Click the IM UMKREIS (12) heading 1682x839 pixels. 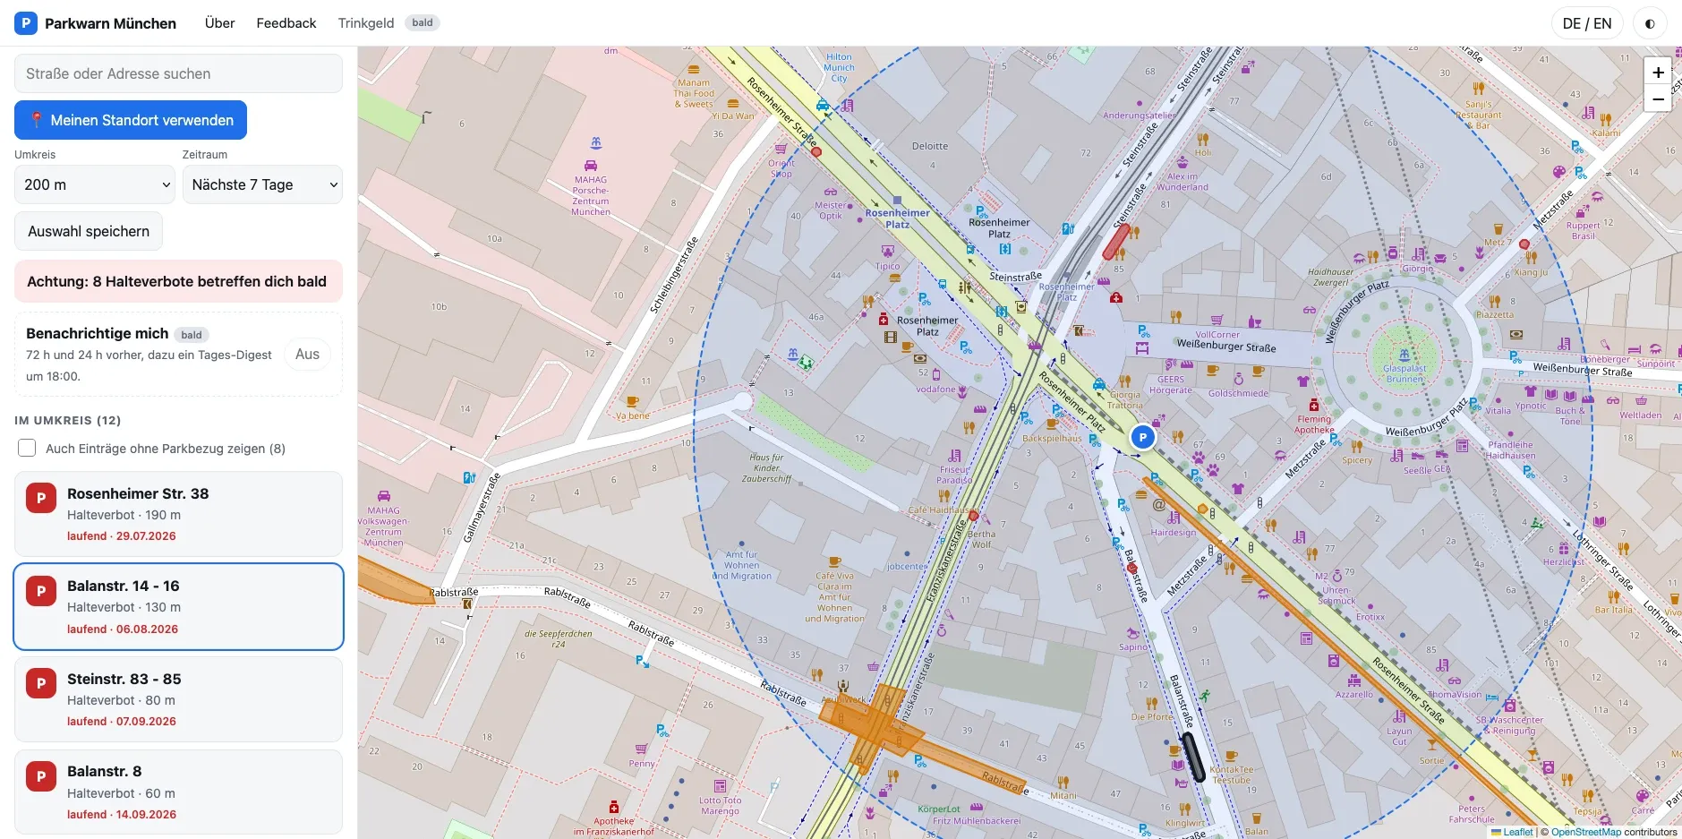tap(68, 420)
